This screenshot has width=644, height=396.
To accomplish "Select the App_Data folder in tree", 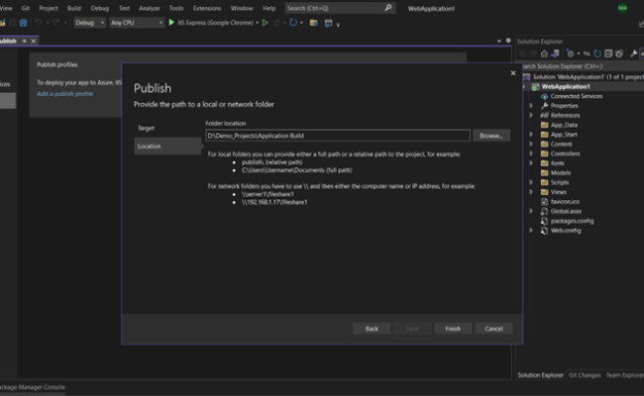I will click(x=564, y=125).
